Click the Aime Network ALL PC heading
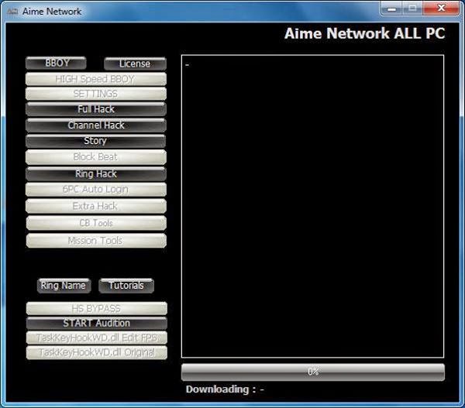This screenshot has width=465, height=408. [x=365, y=33]
